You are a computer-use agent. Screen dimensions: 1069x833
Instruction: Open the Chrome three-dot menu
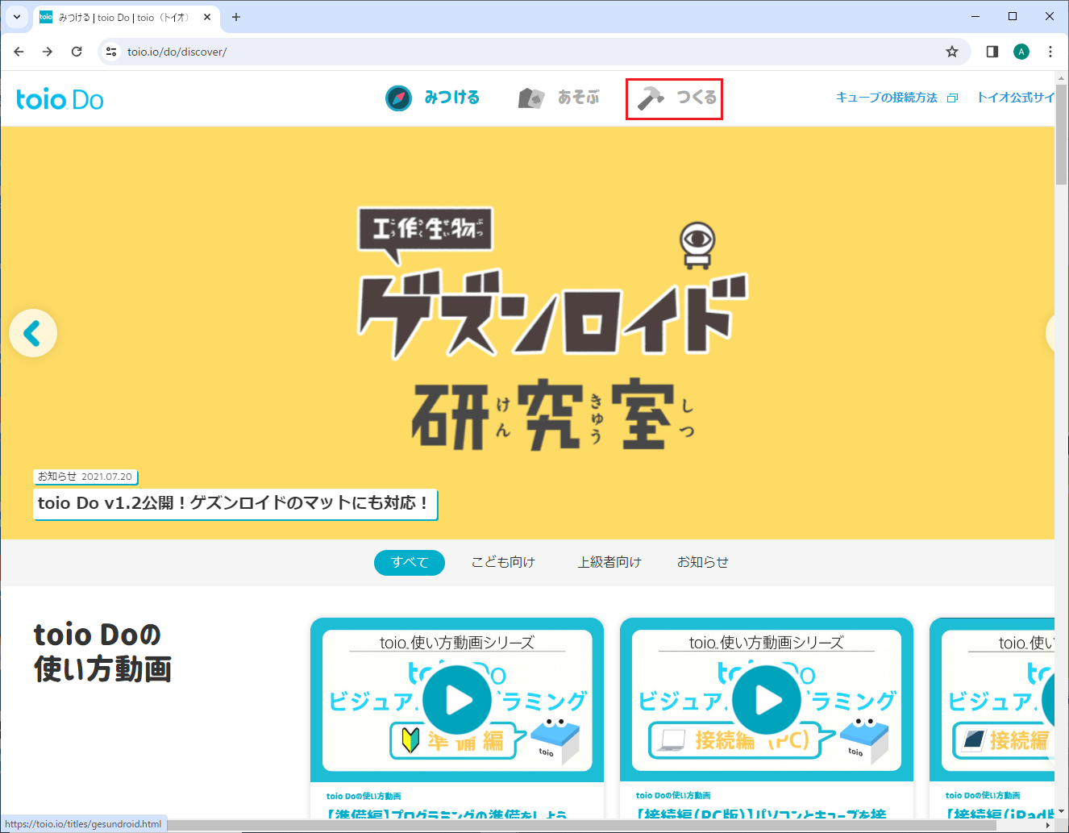(1050, 51)
